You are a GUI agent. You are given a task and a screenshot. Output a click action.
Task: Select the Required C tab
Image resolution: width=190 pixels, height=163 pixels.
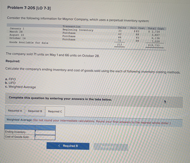pos(55,111)
